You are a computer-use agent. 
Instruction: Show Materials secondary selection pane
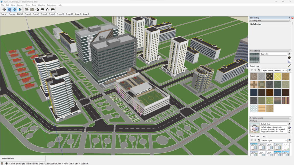coord(289,54)
